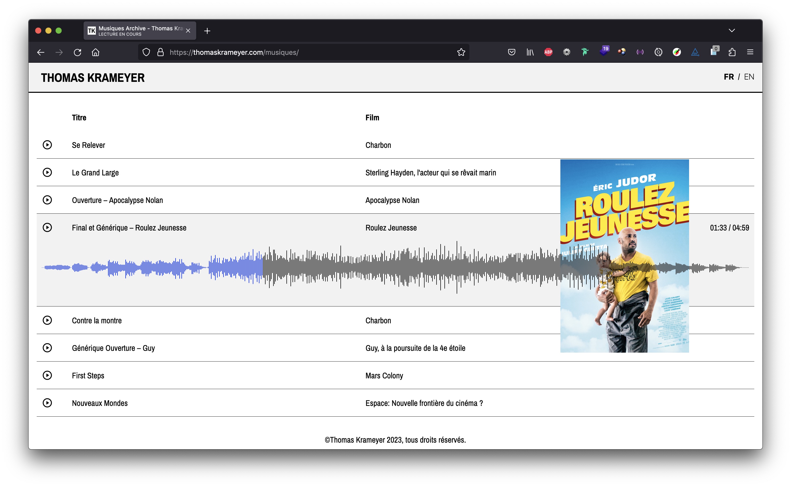Play Ouverture – Apocalypse Nolan track
Screen dimensions: 791x487
(47, 200)
